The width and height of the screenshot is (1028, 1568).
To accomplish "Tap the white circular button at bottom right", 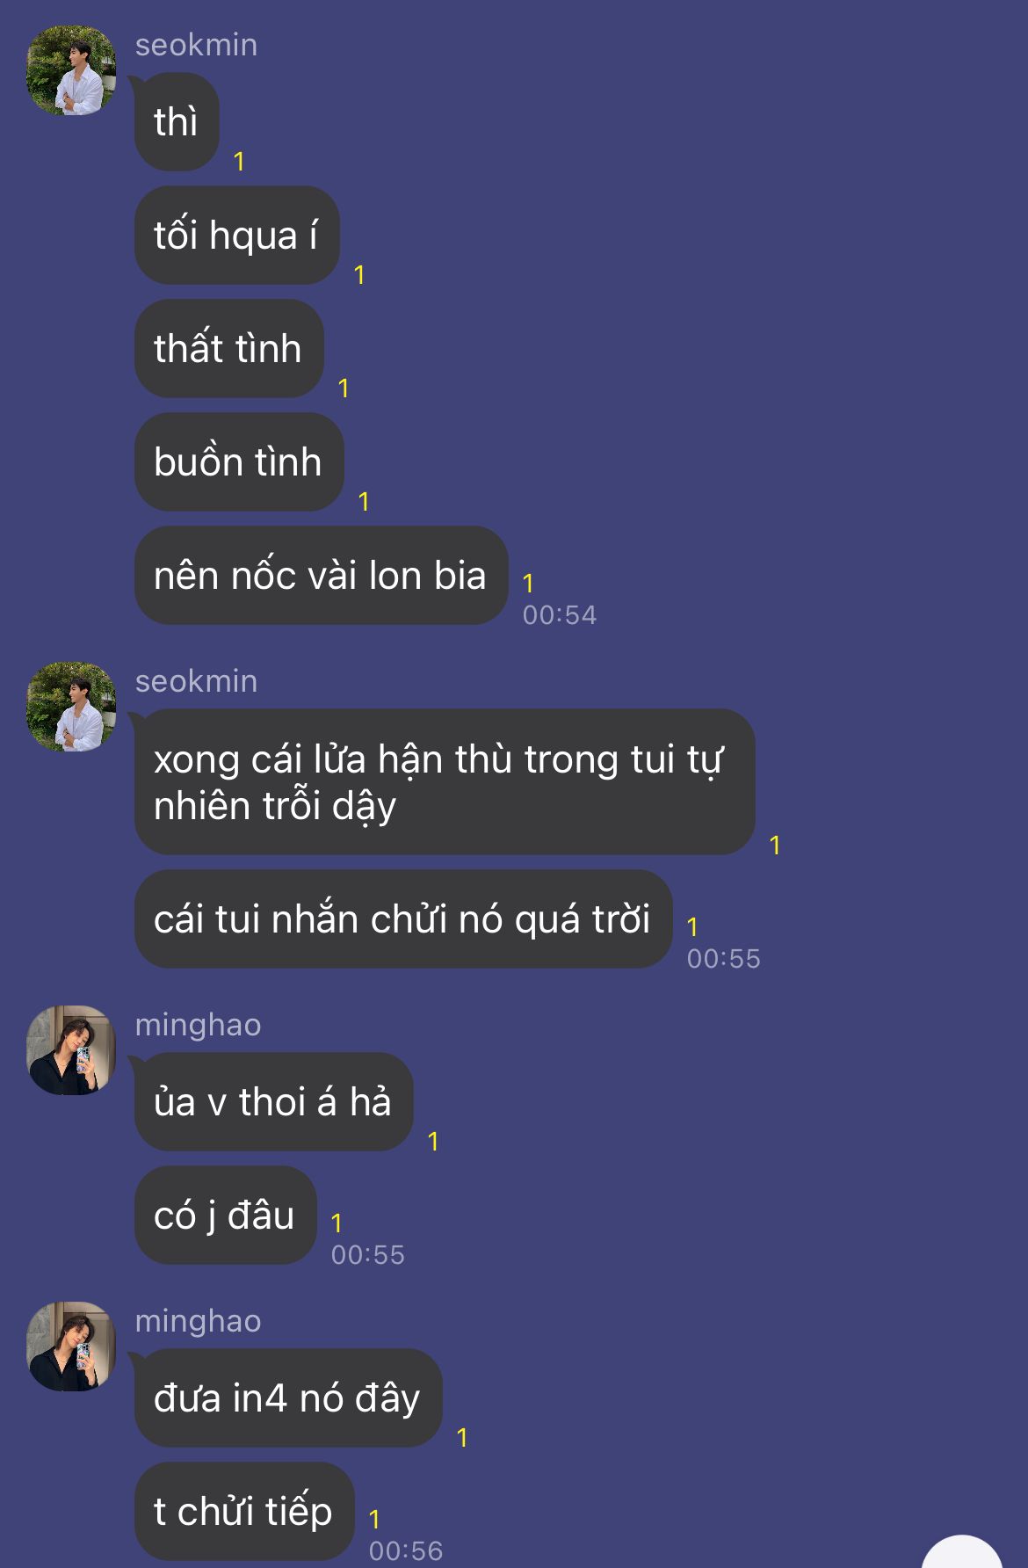I will pyautogui.click(x=962, y=1551).
